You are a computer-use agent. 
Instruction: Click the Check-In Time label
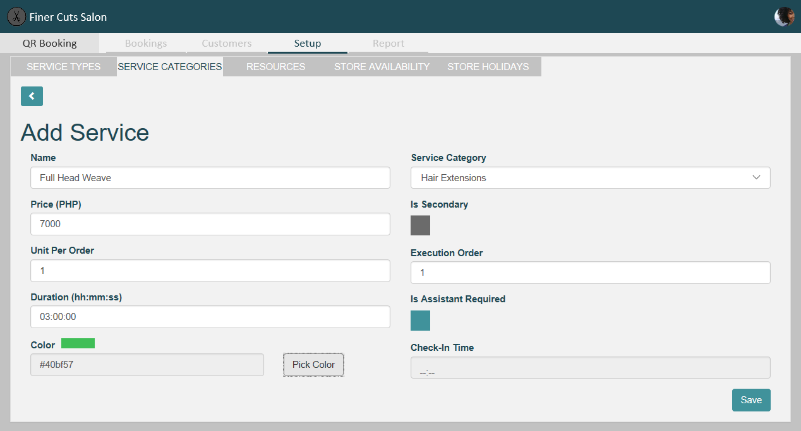442,348
